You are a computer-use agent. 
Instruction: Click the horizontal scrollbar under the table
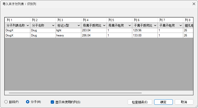pyautogui.click(x=75, y=93)
